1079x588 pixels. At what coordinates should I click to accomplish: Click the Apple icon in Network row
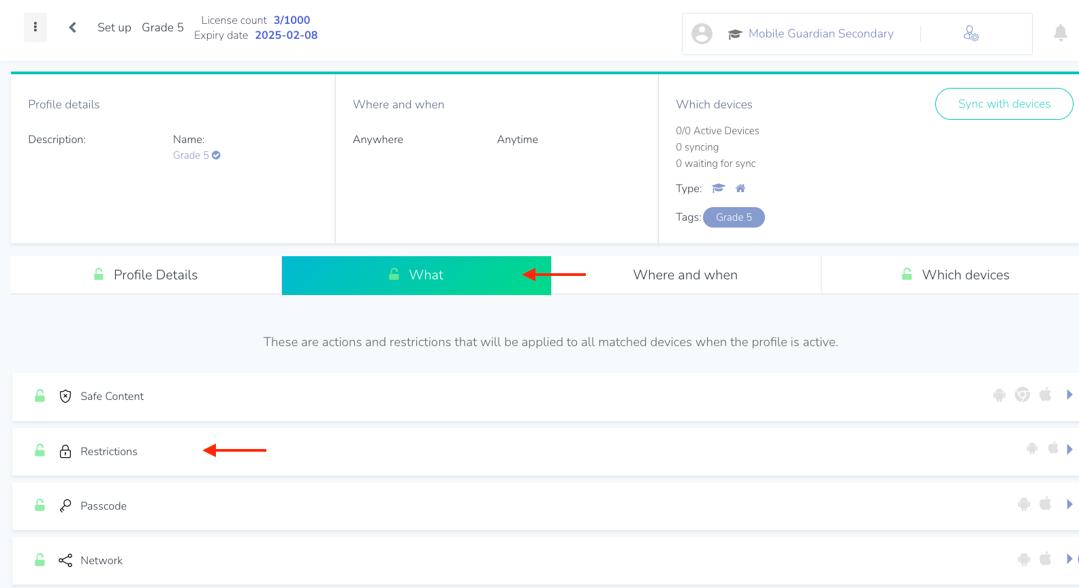tap(1046, 559)
